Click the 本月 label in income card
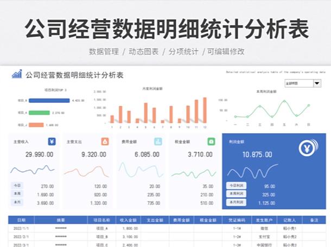 pyautogui.click(x=17, y=202)
